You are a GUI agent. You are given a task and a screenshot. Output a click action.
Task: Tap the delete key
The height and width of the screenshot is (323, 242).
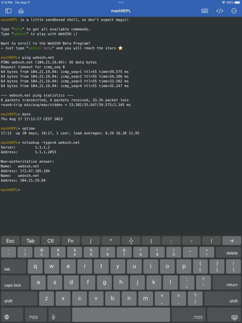[x=228, y=252]
